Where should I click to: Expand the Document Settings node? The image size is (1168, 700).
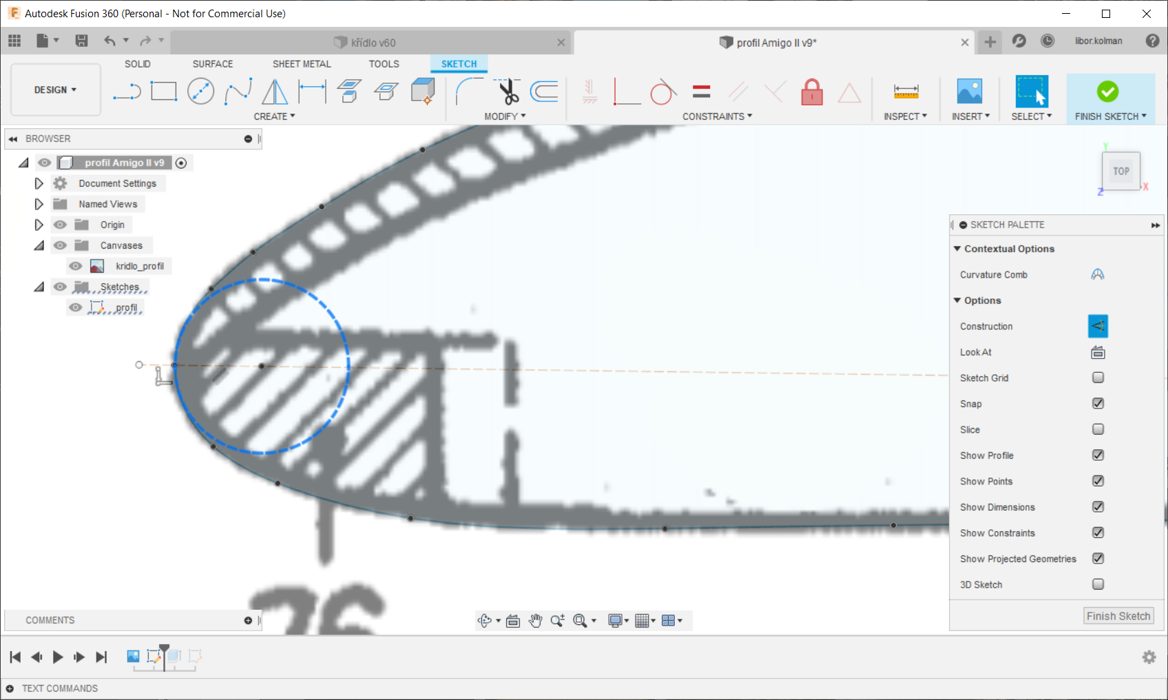coord(39,183)
